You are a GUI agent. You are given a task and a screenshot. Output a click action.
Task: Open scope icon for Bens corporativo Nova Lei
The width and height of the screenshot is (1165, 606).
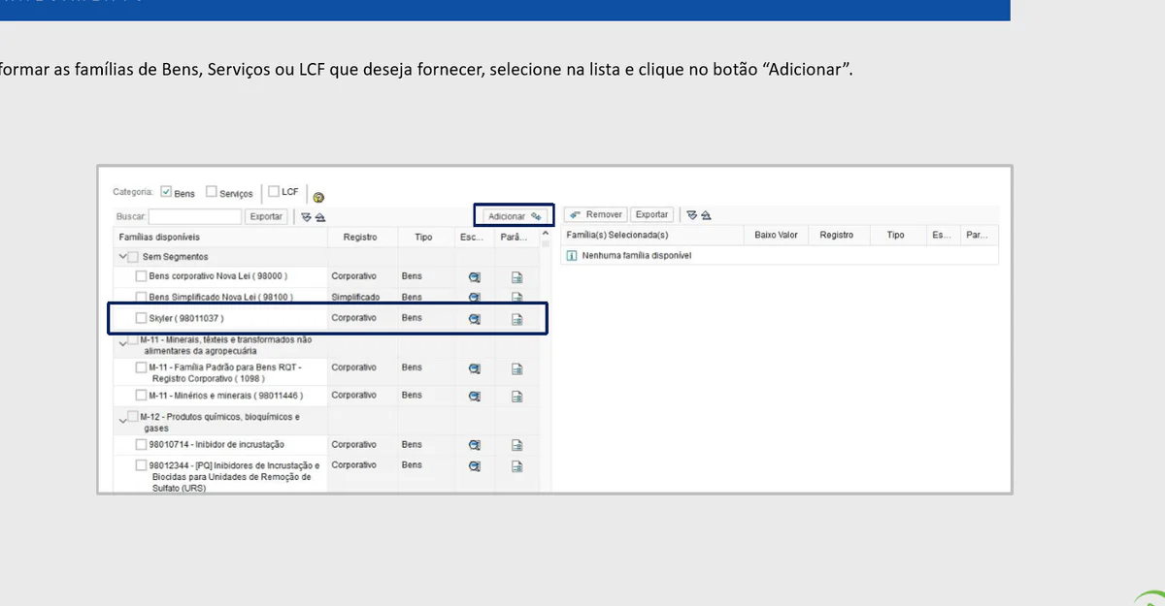(475, 276)
